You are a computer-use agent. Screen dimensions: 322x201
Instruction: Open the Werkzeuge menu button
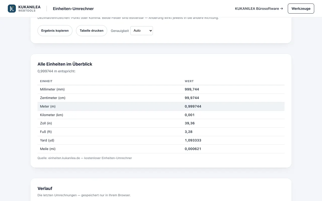point(301,9)
